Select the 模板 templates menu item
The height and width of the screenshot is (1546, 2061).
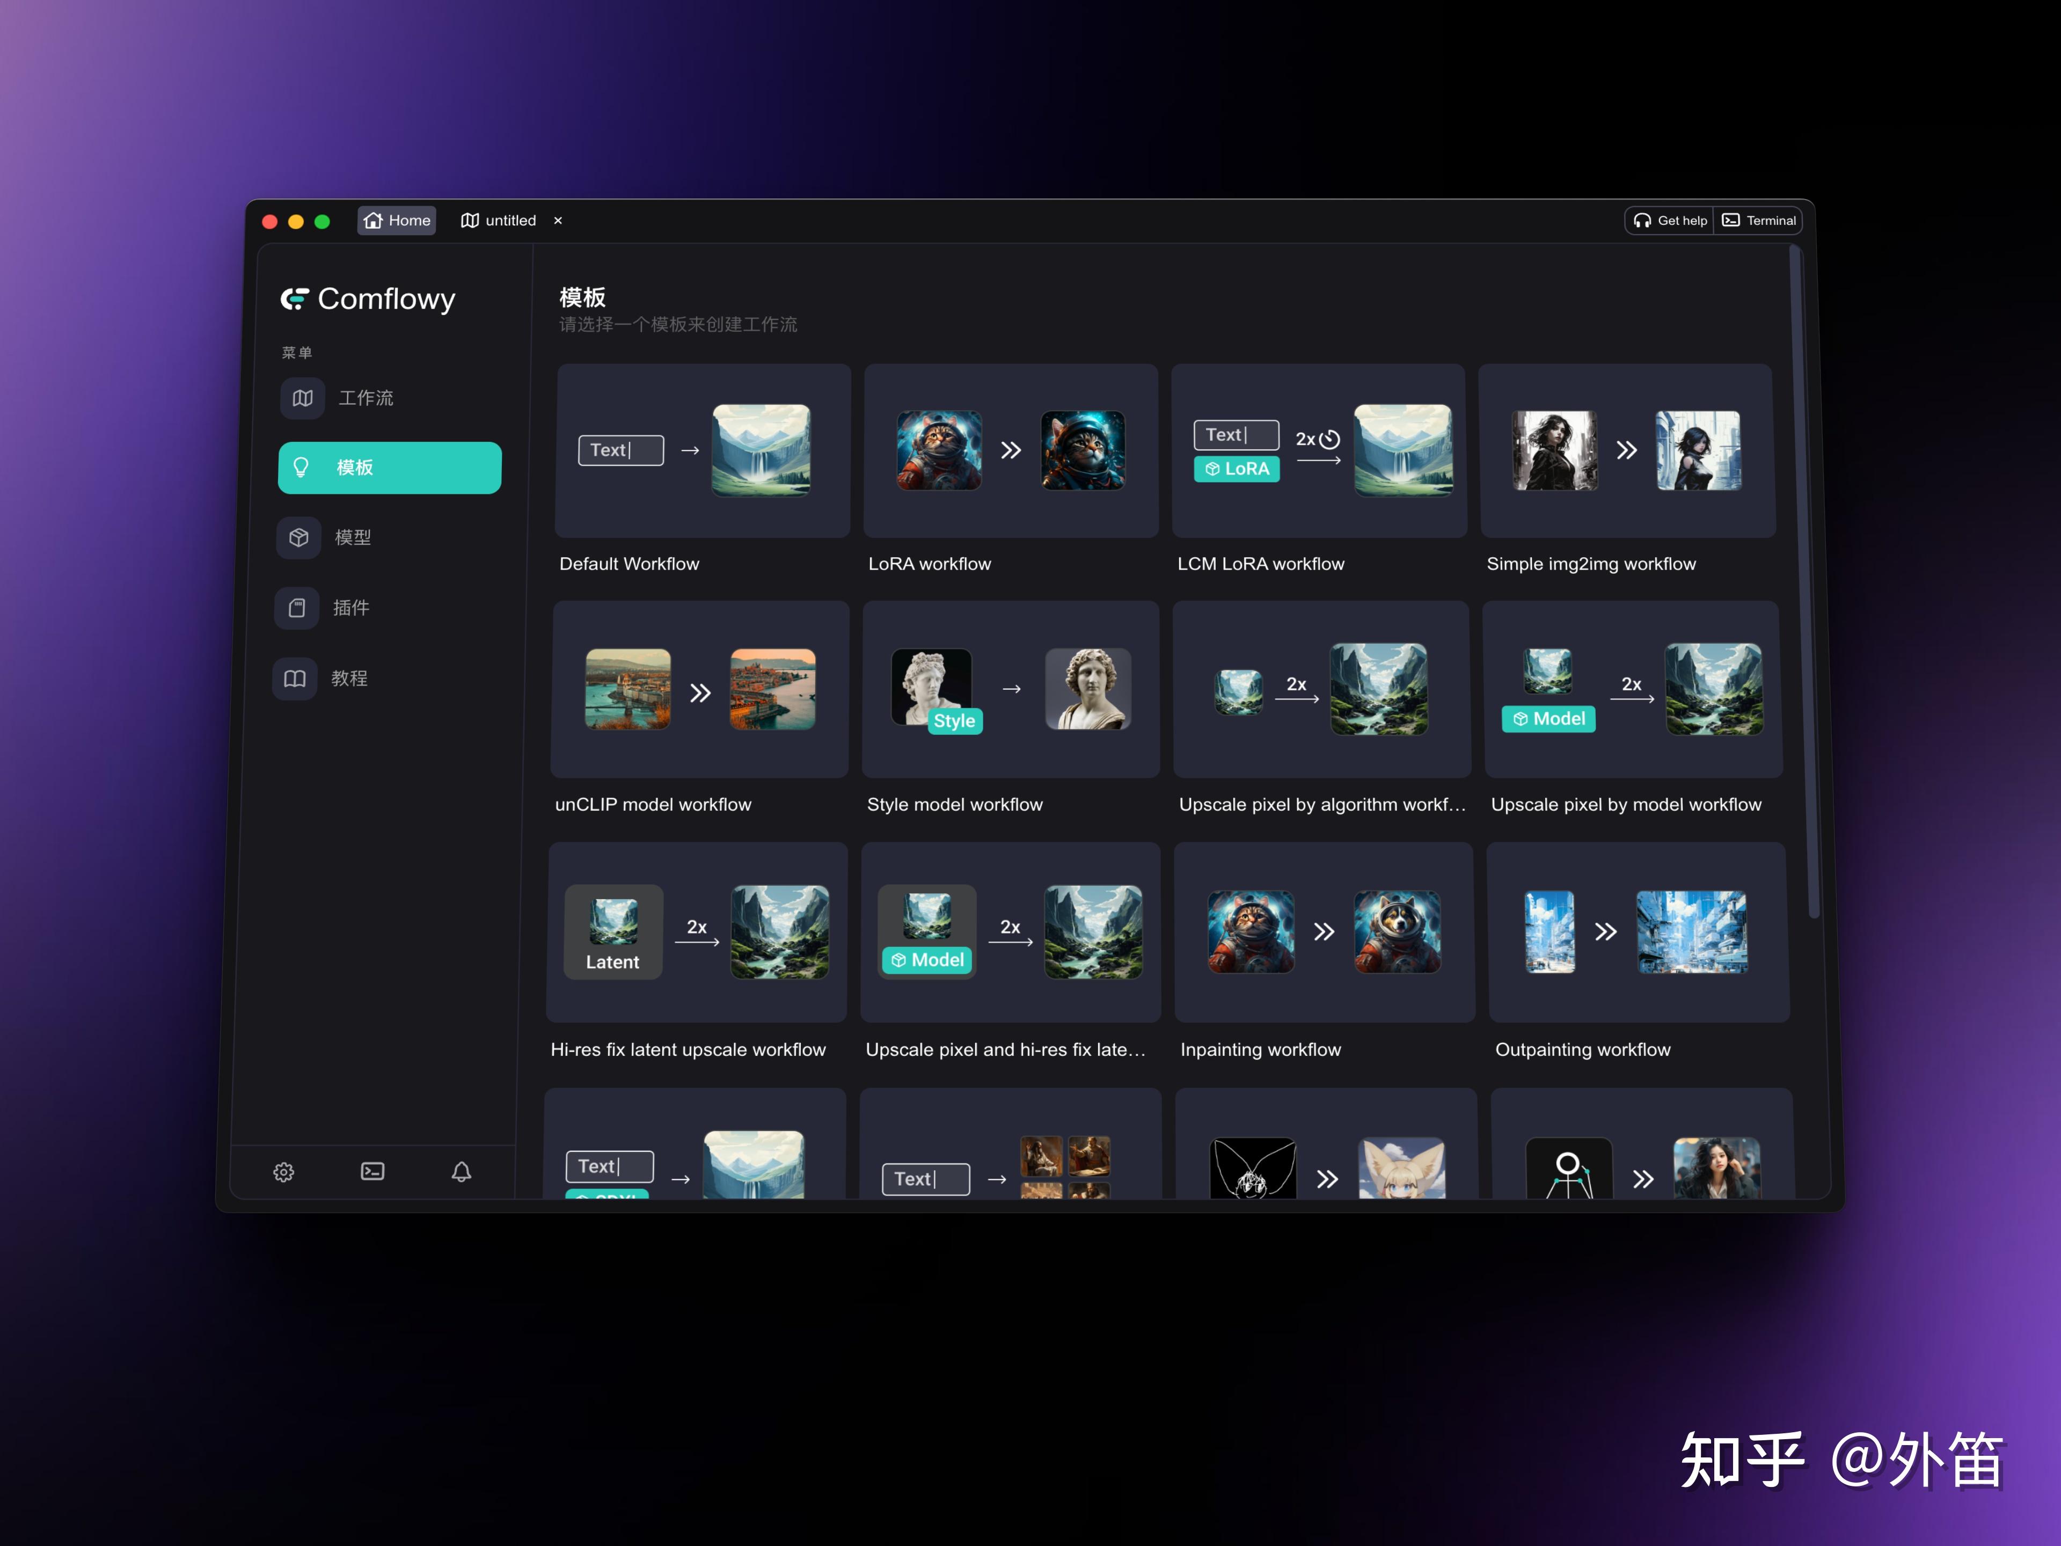(390, 468)
